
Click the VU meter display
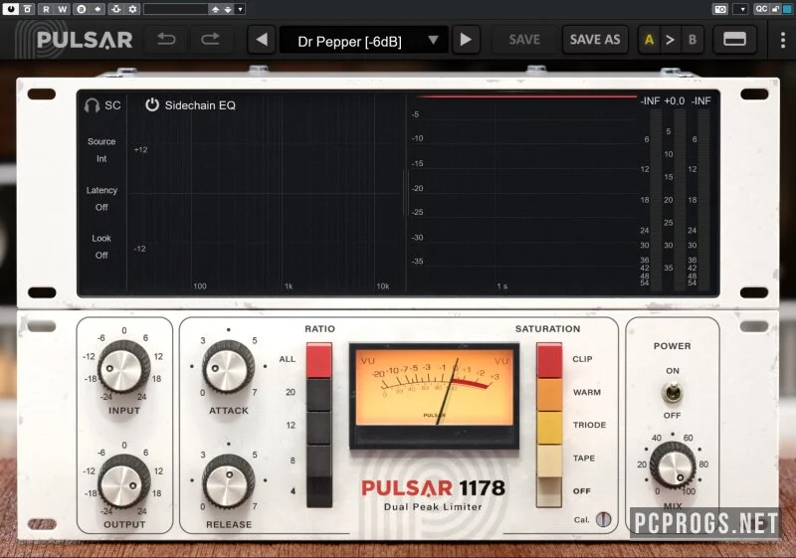434,396
